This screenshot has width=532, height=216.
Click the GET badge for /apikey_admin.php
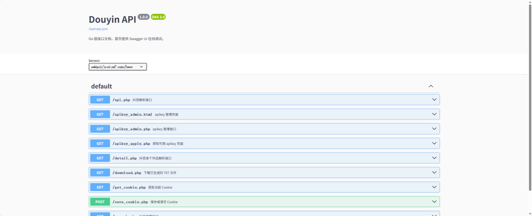coord(100,129)
